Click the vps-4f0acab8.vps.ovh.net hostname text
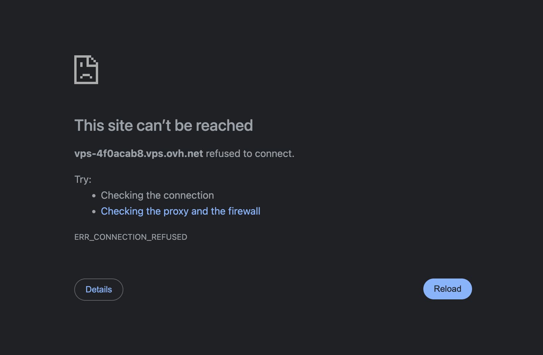The height and width of the screenshot is (355, 543). [x=139, y=154]
